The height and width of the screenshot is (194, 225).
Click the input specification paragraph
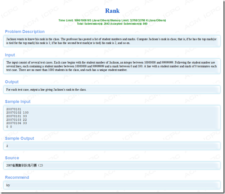[111, 66]
